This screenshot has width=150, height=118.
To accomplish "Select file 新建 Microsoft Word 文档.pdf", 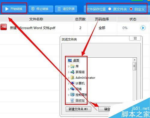I will (x=33, y=28).
